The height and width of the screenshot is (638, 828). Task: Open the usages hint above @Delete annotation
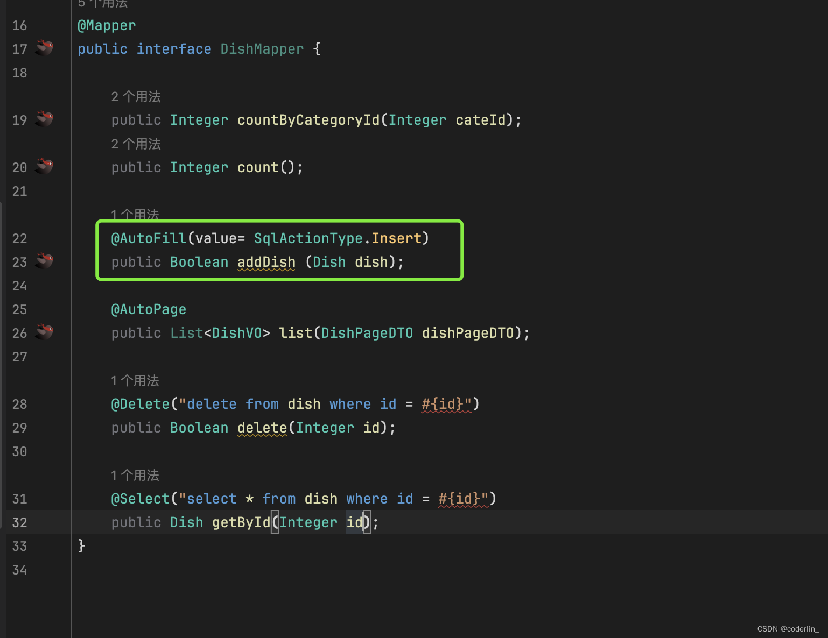[x=135, y=381]
